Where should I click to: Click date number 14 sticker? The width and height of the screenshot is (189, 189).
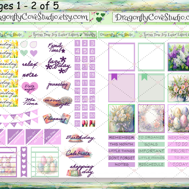pos(85,75)
